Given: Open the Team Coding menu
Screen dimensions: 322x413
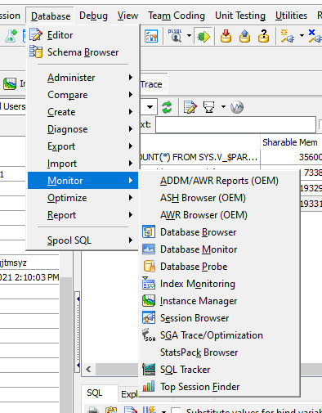Looking at the screenshot, I should pos(177,16).
